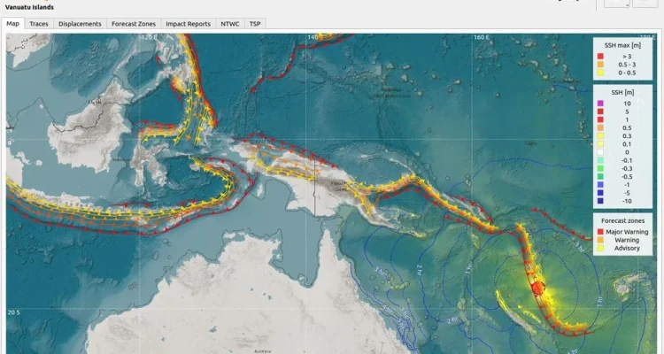664x354 pixels.
Task: Switch to the Map tab
Action: [x=12, y=23]
